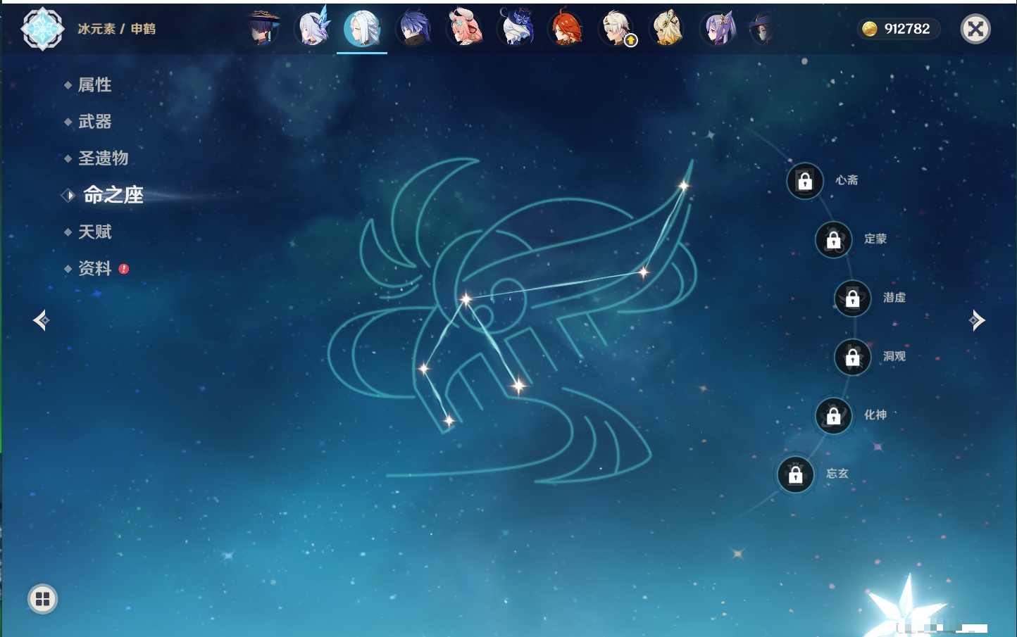The width and height of the screenshot is (1017, 637).
Task: Select the locked 定蒙 constellation node
Action: tap(833, 240)
